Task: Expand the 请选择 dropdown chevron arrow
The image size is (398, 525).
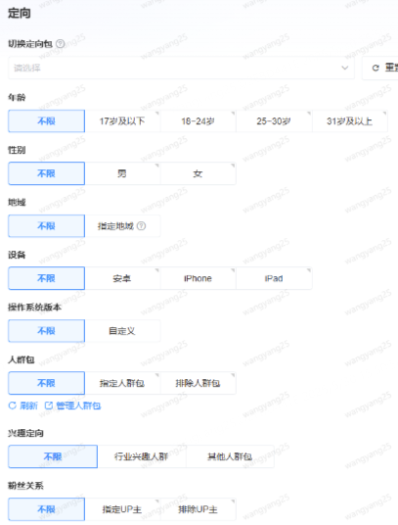Action: click(345, 68)
